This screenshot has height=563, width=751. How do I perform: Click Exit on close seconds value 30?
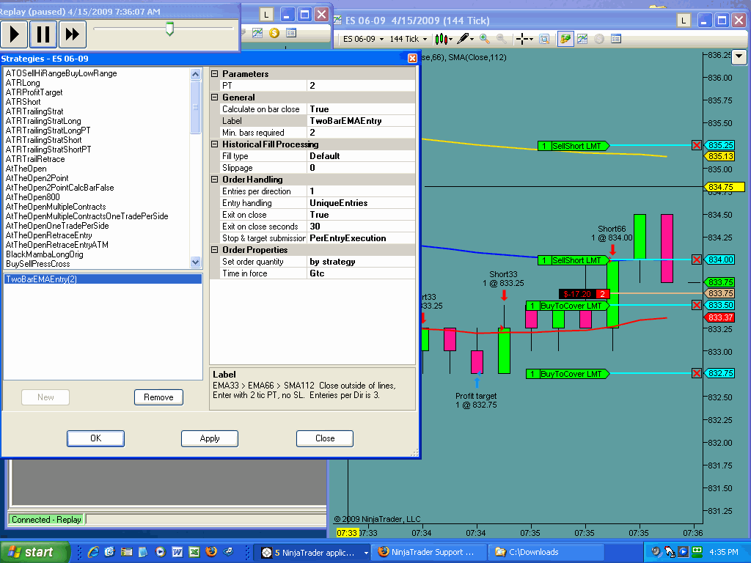point(361,227)
